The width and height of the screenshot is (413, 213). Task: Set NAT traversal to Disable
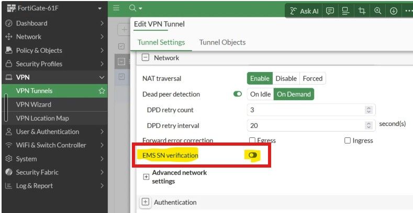point(286,78)
